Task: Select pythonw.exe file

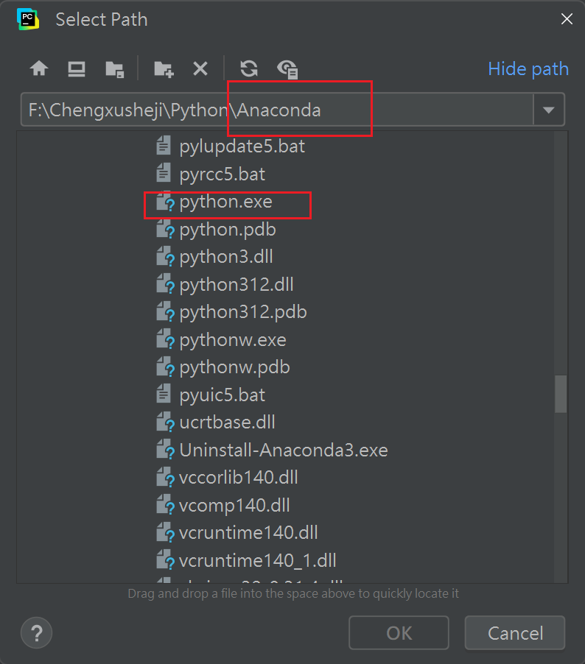Action: point(233,340)
